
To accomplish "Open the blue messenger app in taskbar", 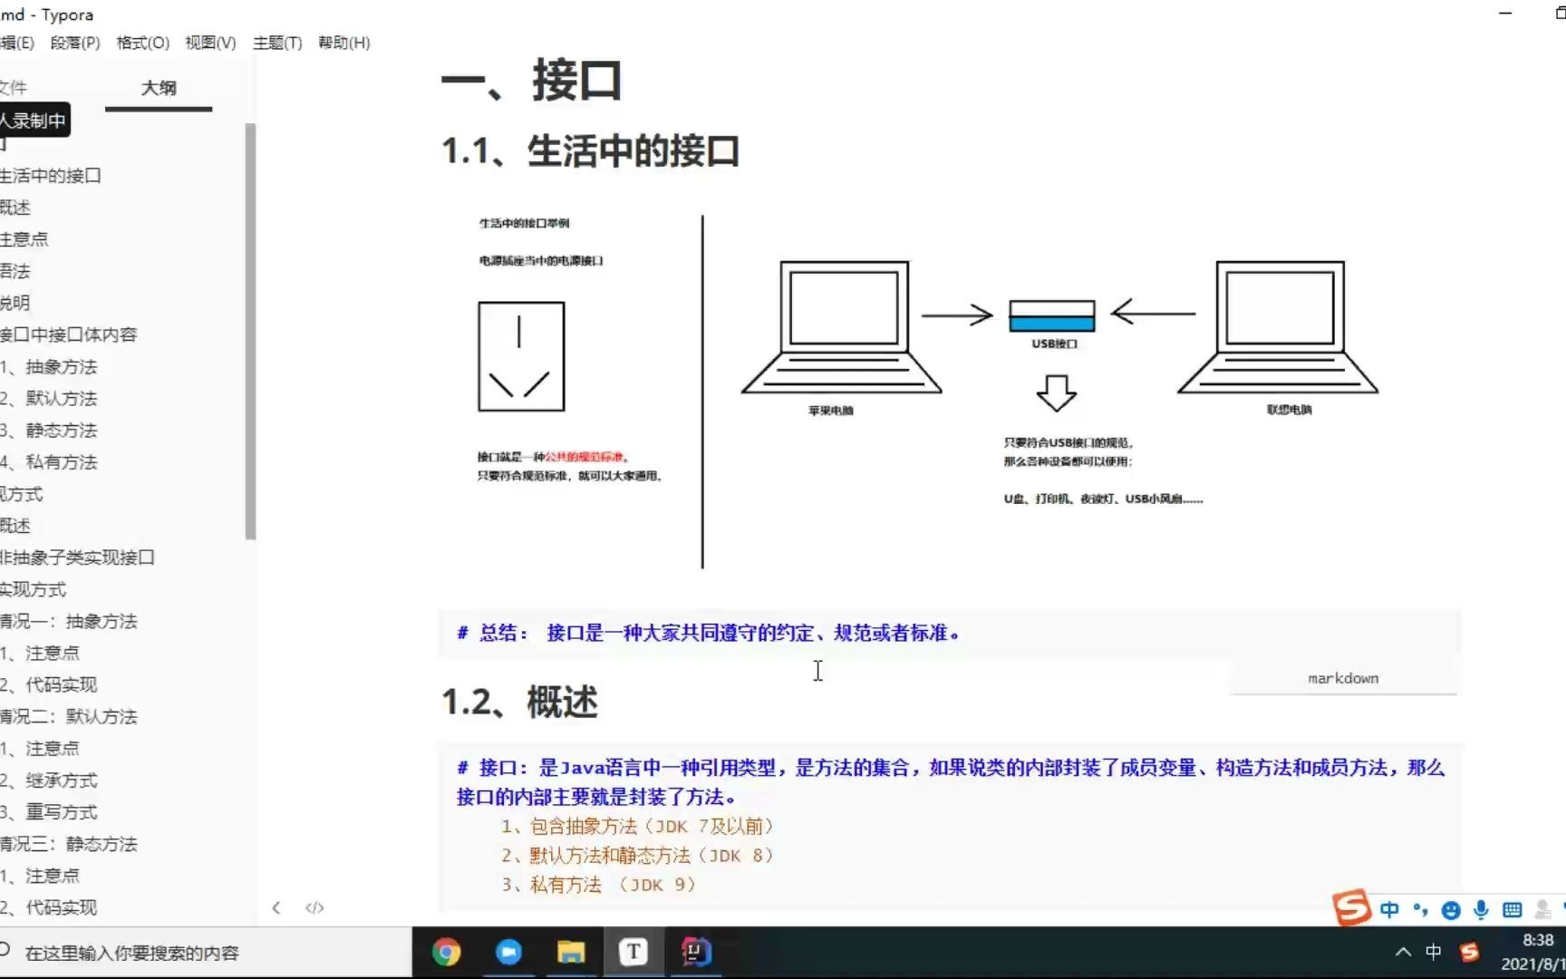I will 508,952.
